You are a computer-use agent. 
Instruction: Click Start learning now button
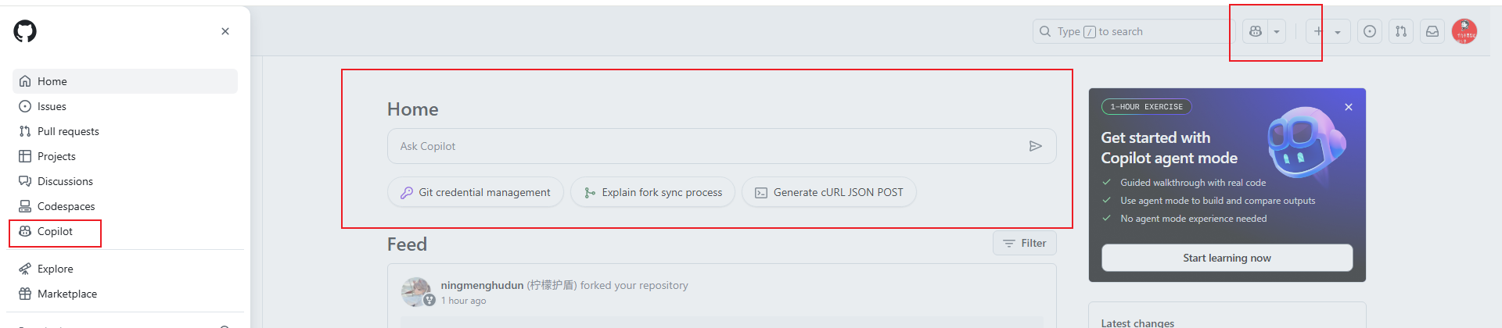[x=1227, y=258]
